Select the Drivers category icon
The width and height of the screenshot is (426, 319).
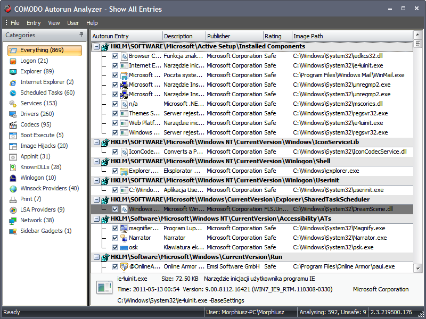click(x=13, y=114)
